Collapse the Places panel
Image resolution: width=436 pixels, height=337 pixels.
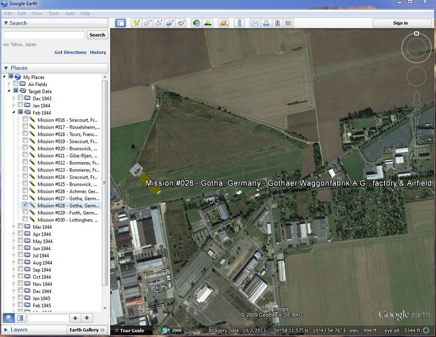point(6,68)
